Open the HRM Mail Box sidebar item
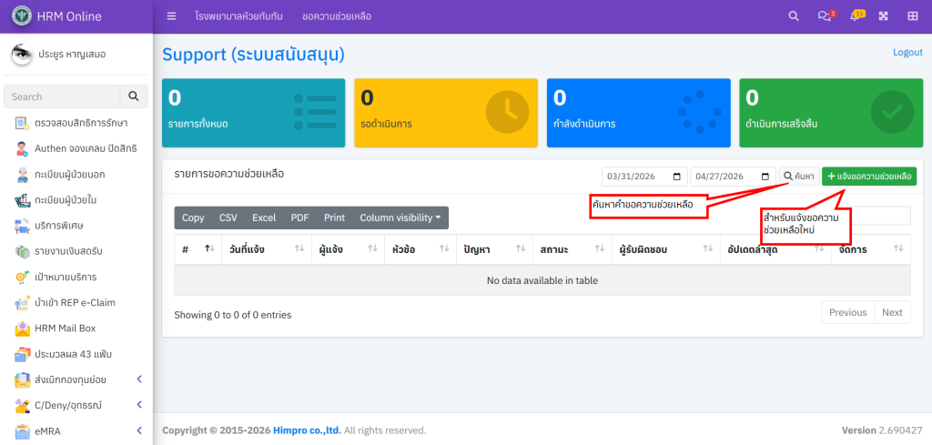The image size is (932, 445). click(65, 328)
